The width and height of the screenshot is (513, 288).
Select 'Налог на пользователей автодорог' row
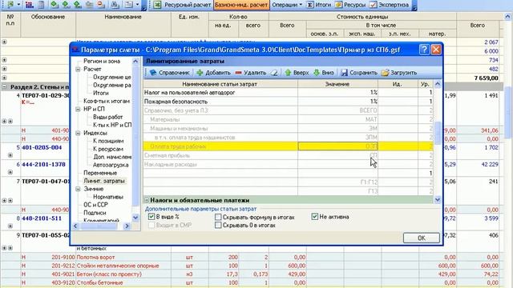289,93
